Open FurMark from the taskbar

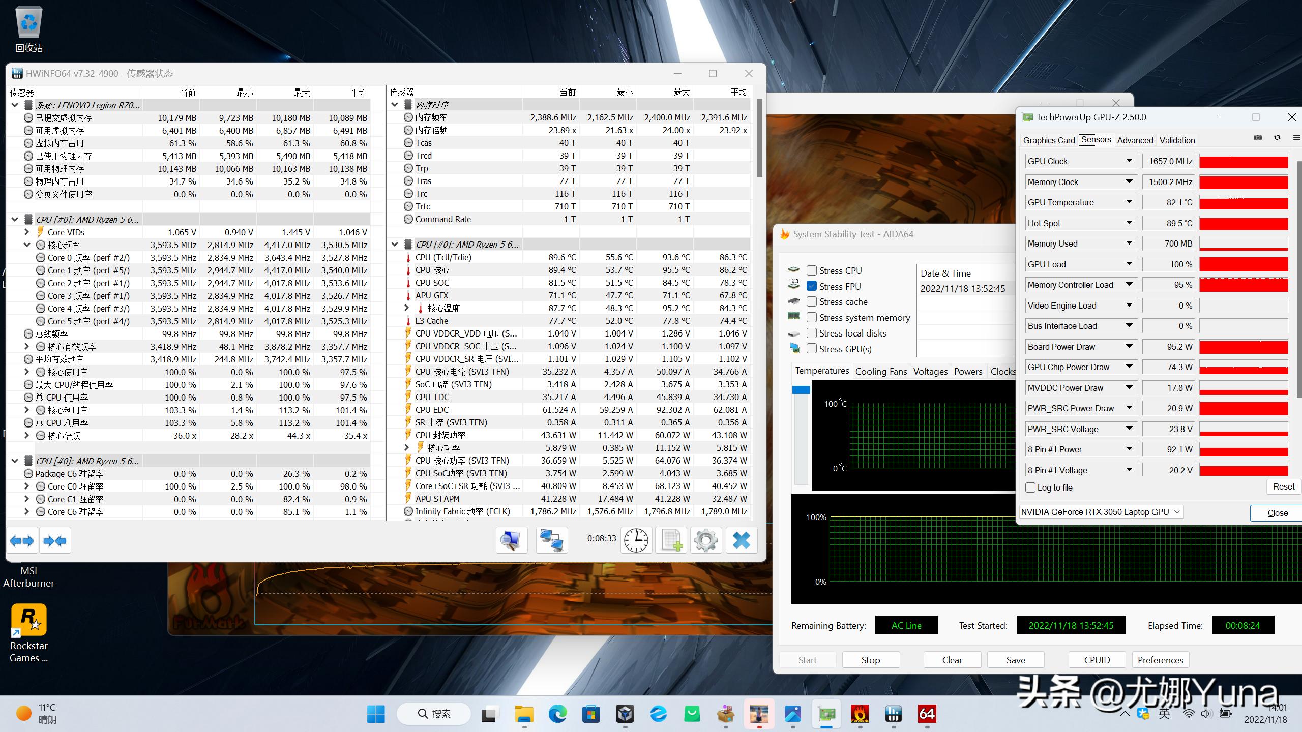pyautogui.click(x=860, y=714)
